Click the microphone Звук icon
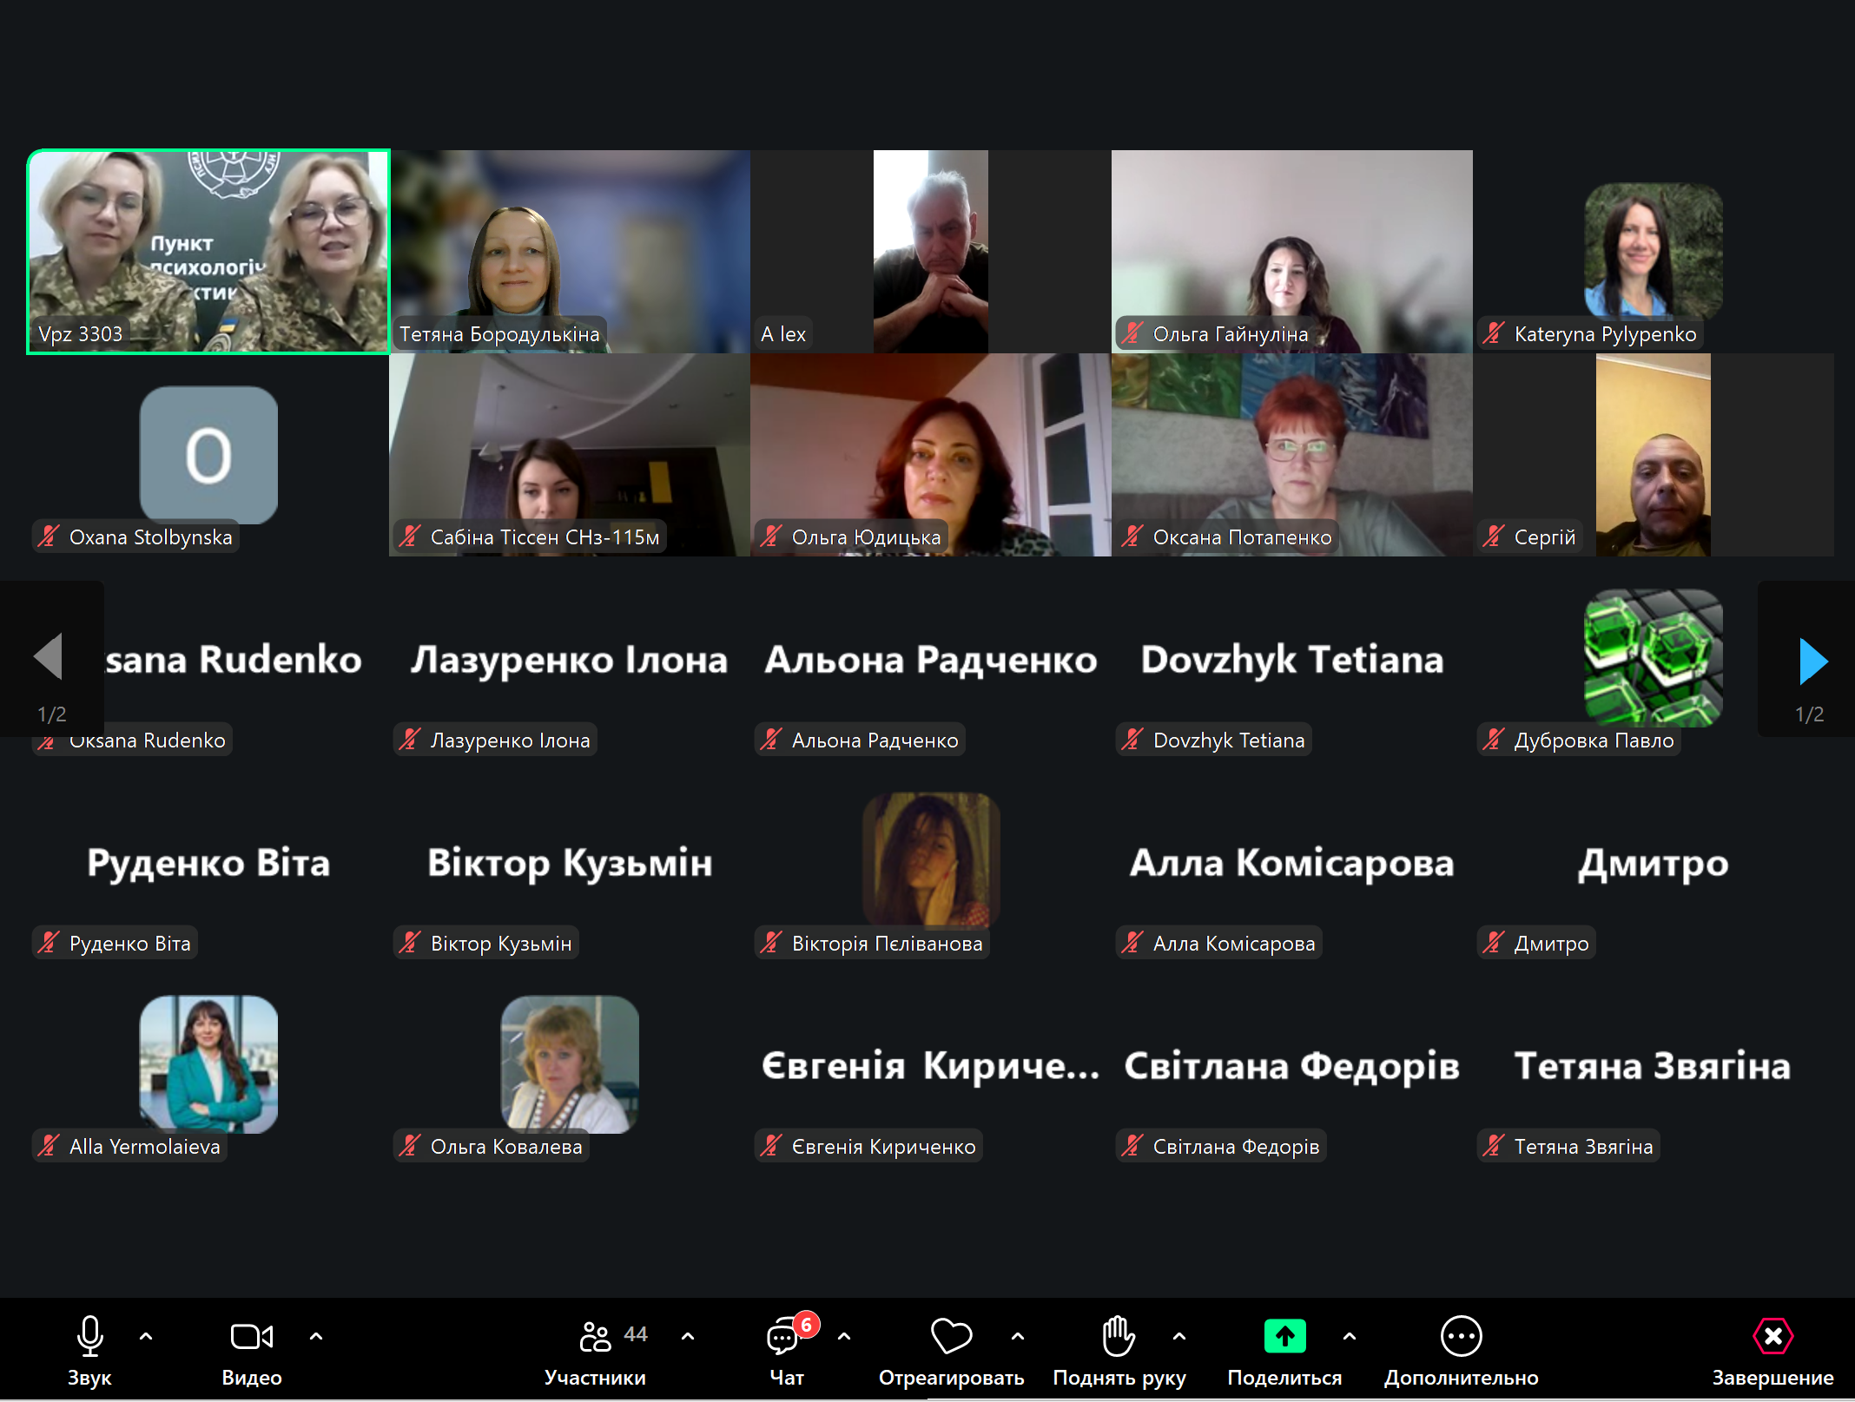The height and width of the screenshot is (1402, 1855). click(89, 1337)
